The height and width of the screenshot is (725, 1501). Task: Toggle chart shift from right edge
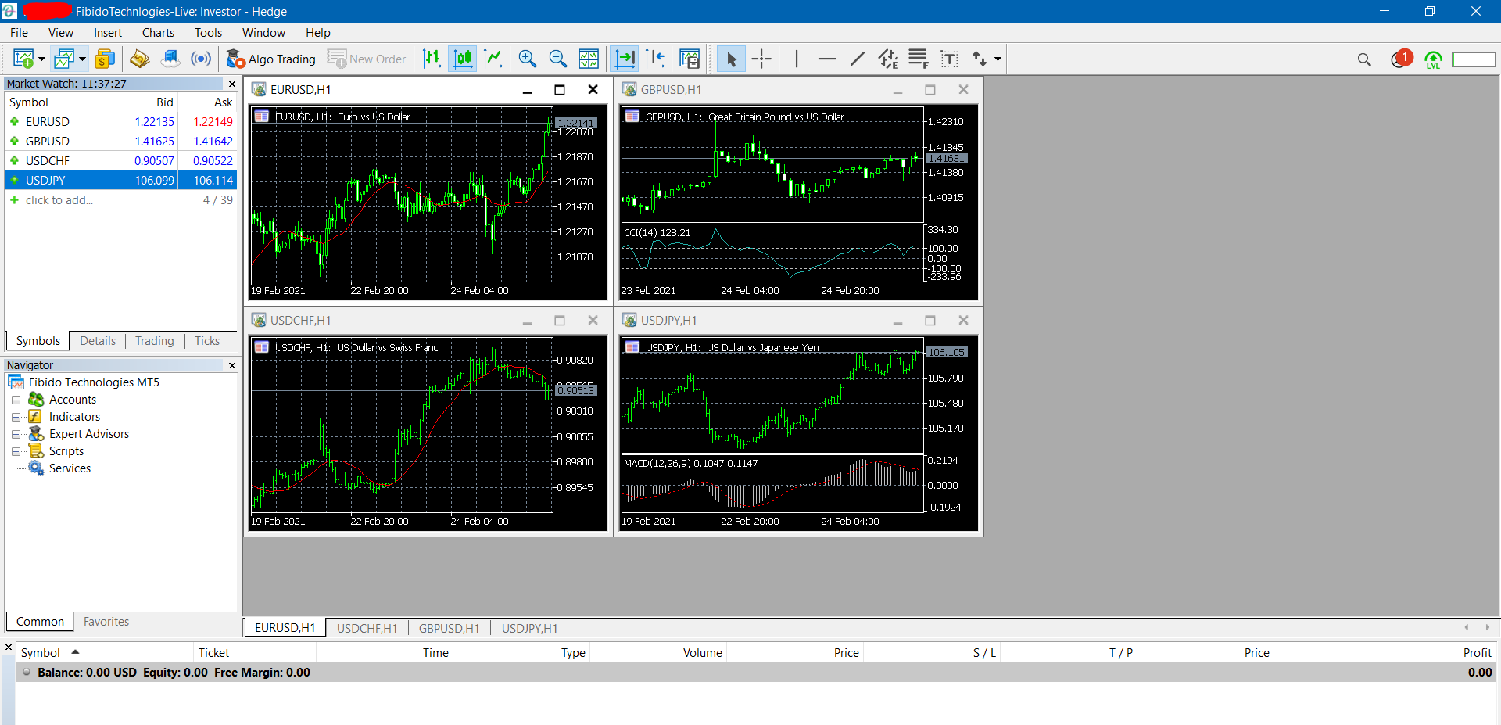tap(655, 59)
